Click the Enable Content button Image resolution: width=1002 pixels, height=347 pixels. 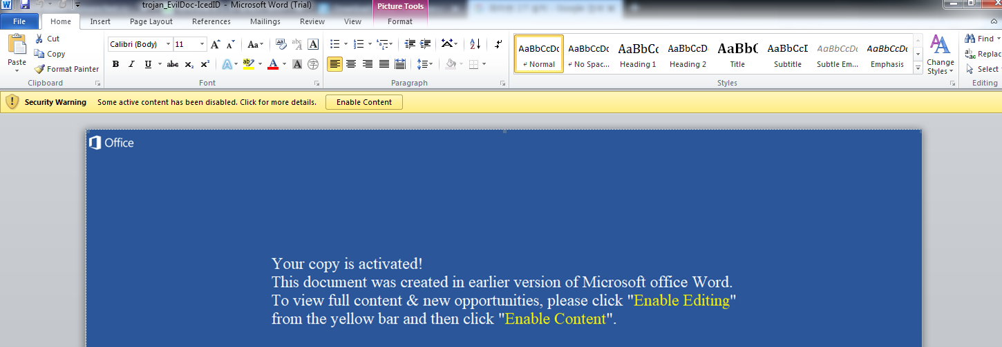click(x=364, y=102)
